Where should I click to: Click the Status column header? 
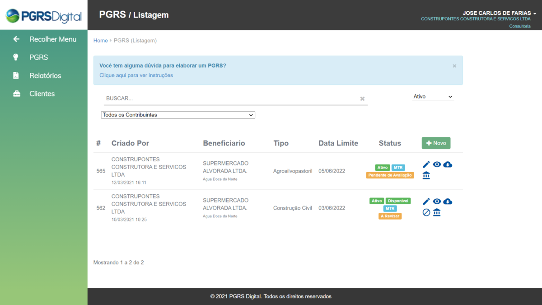point(390,143)
